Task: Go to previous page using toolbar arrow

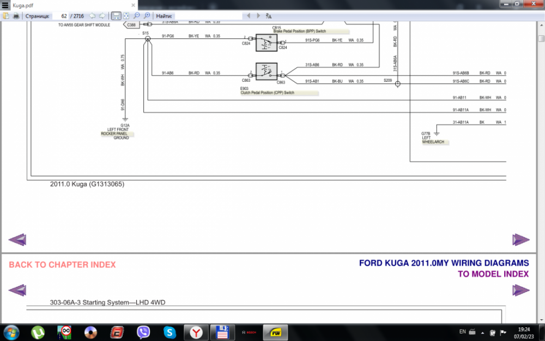Action: pyautogui.click(x=92, y=16)
